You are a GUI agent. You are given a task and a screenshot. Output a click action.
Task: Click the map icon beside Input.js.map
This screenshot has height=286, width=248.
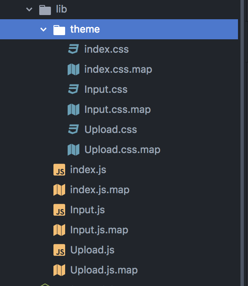(x=59, y=230)
